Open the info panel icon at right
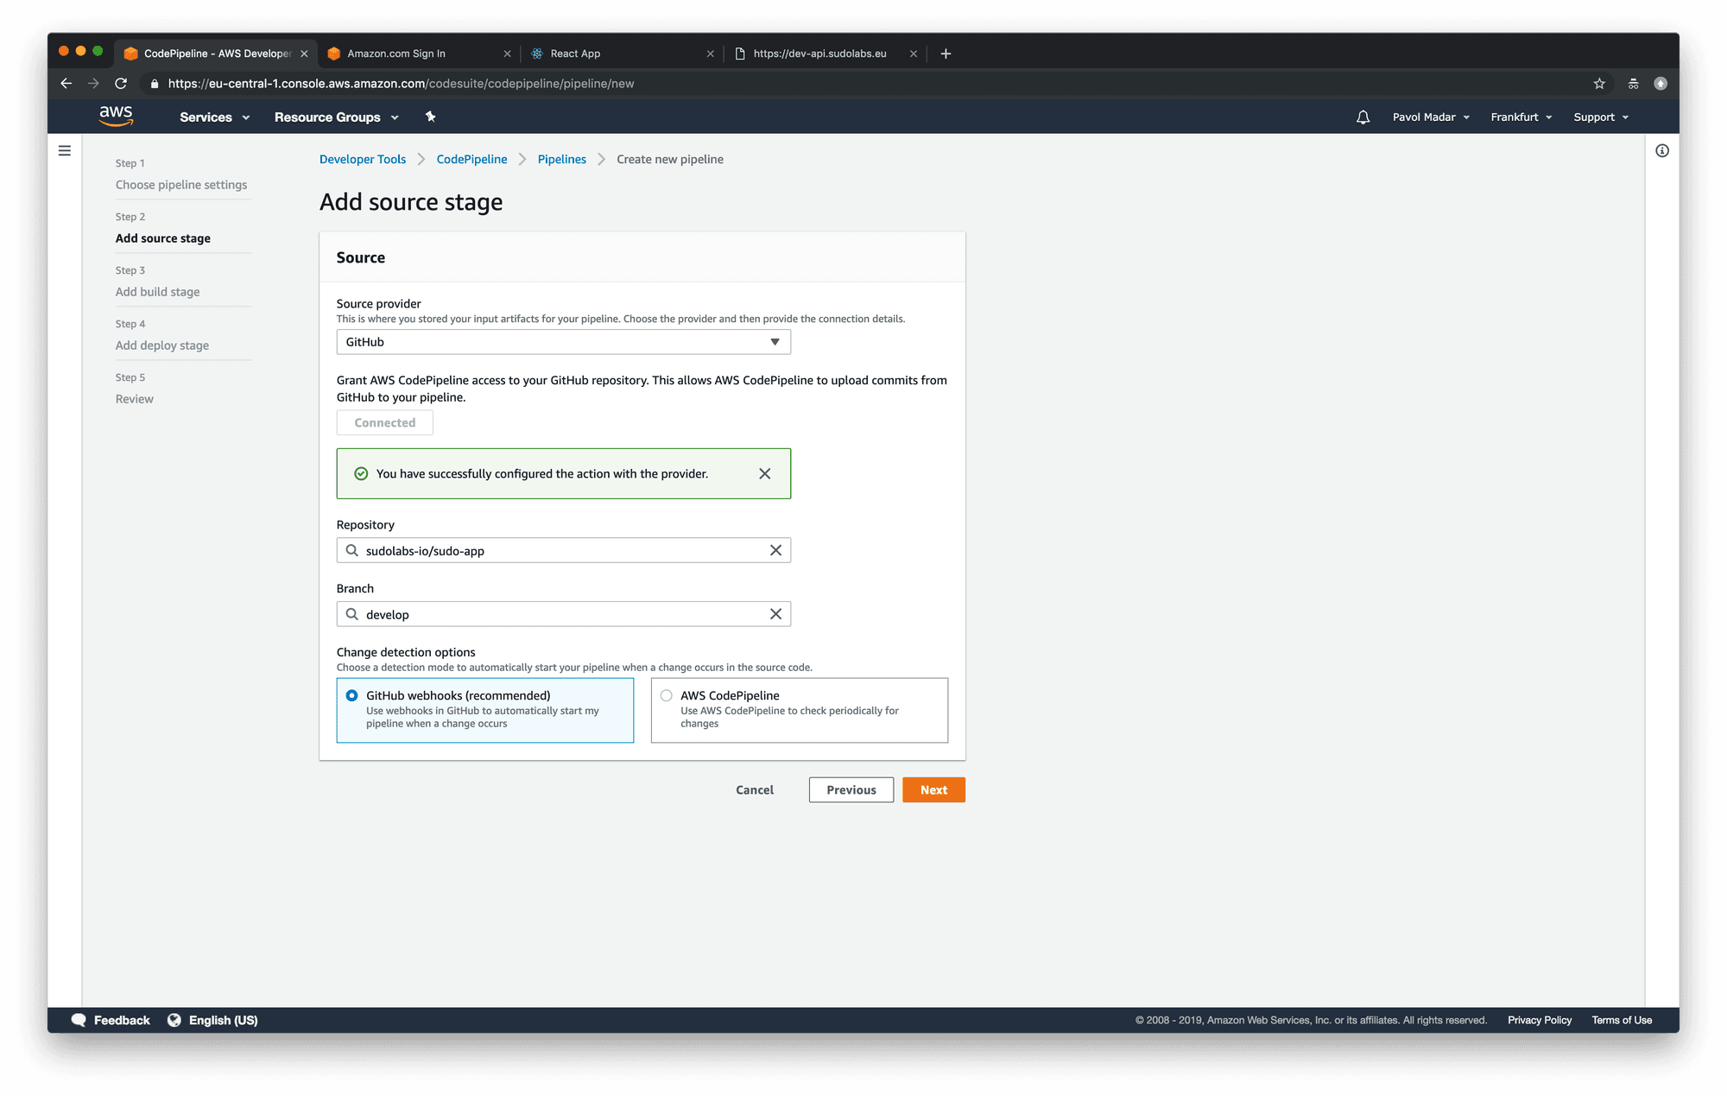The width and height of the screenshot is (1727, 1096). [x=1662, y=150]
